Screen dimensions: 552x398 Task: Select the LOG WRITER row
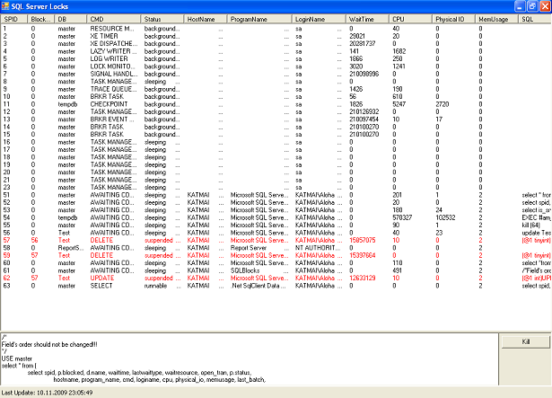[276, 59]
